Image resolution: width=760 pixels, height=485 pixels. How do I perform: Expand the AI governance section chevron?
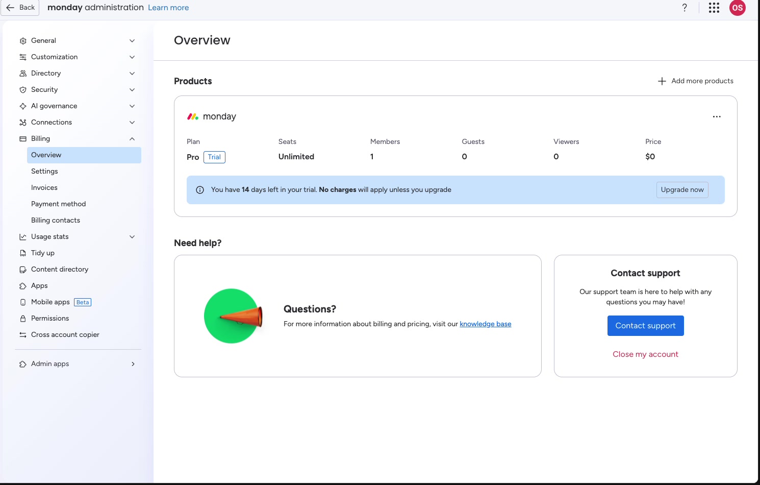click(132, 106)
